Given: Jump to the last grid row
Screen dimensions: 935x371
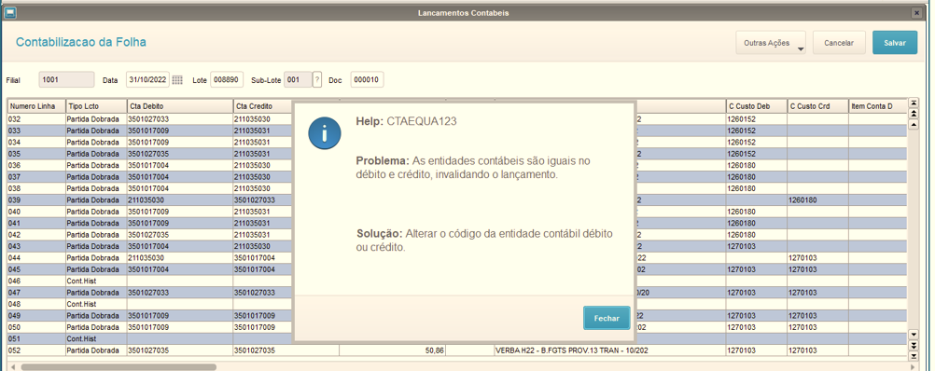Looking at the screenshot, I should click(913, 355).
